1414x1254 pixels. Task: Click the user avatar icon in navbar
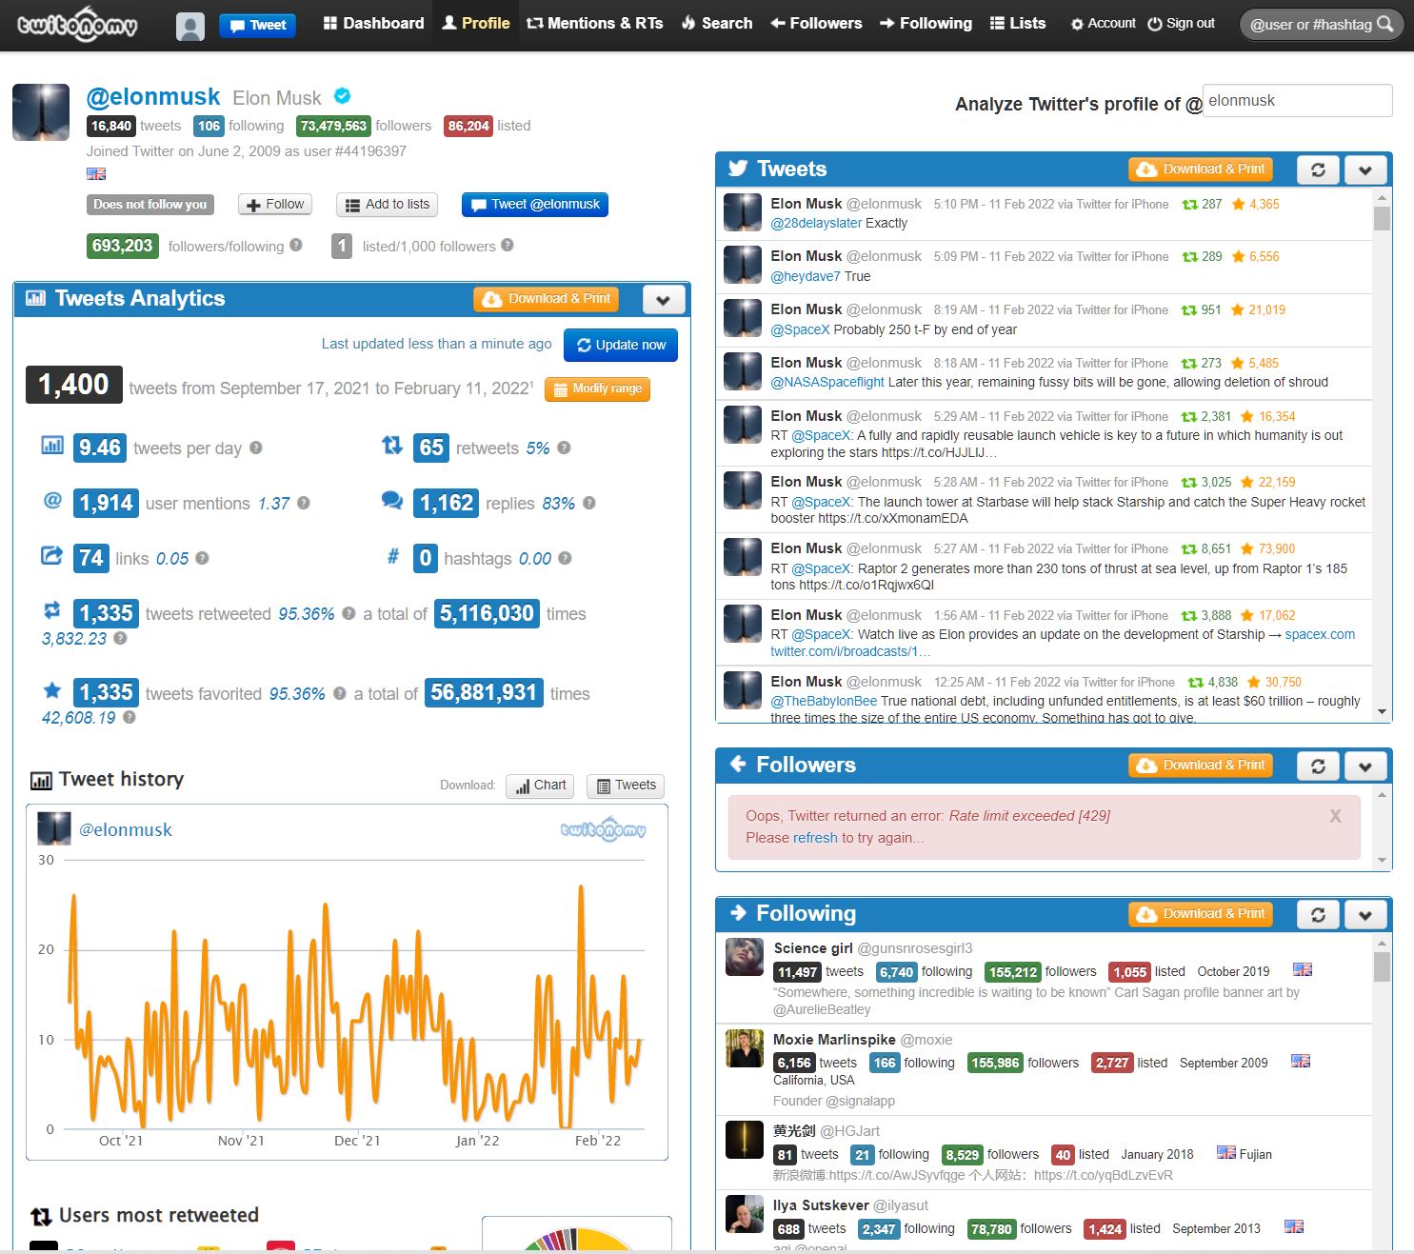(x=190, y=26)
